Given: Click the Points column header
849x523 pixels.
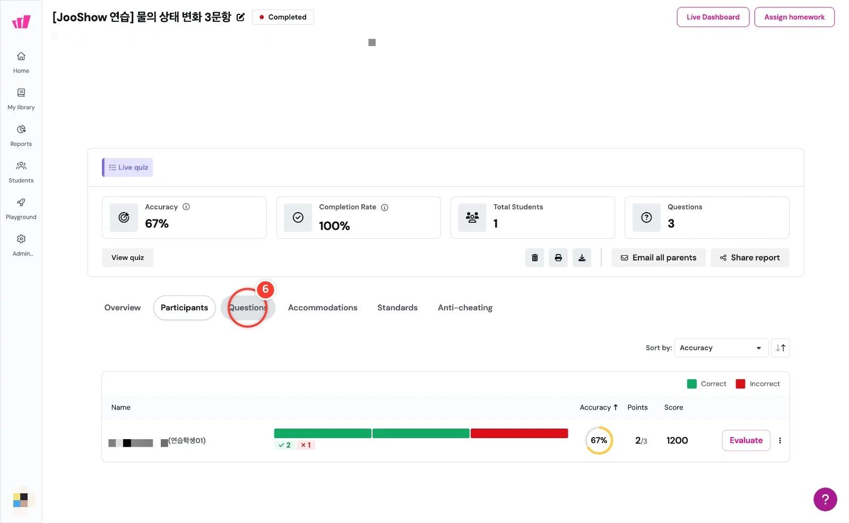Looking at the screenshot, I should point(637,407).
